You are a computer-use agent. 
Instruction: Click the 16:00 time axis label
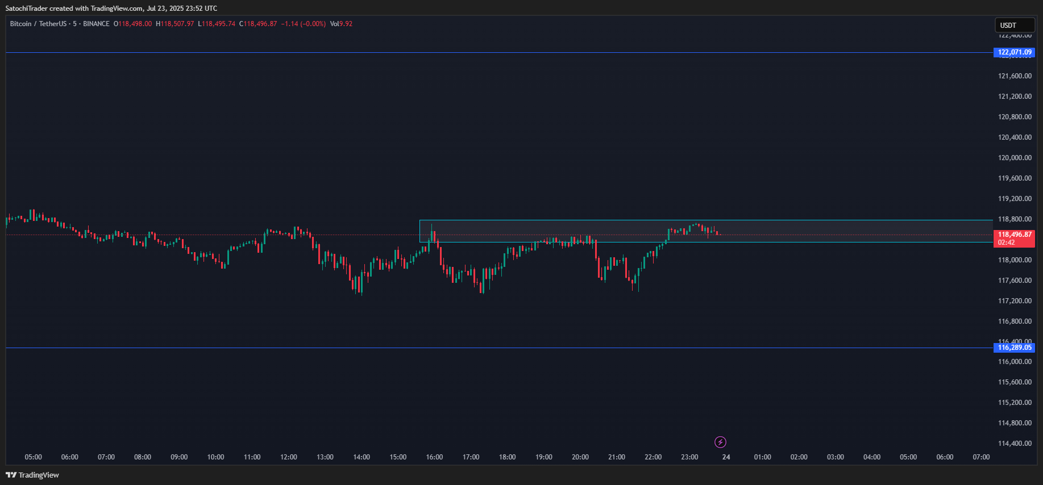434,457
